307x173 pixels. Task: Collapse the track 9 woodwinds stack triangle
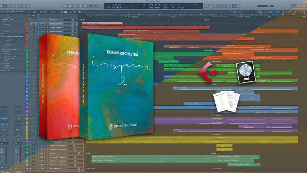tap(30, 50)
